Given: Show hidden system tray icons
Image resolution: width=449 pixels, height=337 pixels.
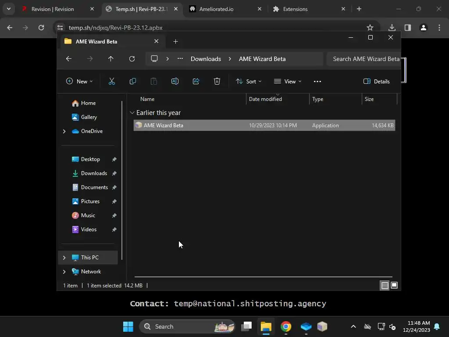Looking at the screenshot, I should pyautogui.click(x=353, y=326).
